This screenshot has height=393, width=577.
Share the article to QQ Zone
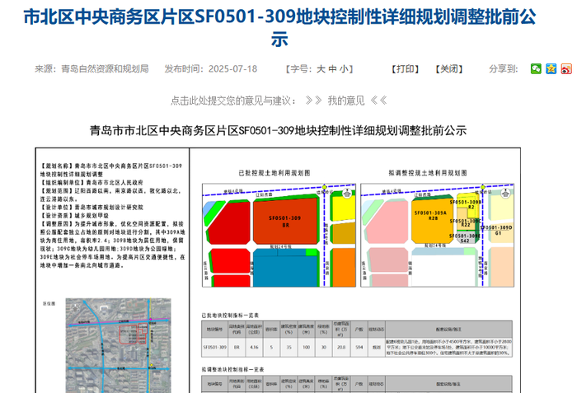551,69
